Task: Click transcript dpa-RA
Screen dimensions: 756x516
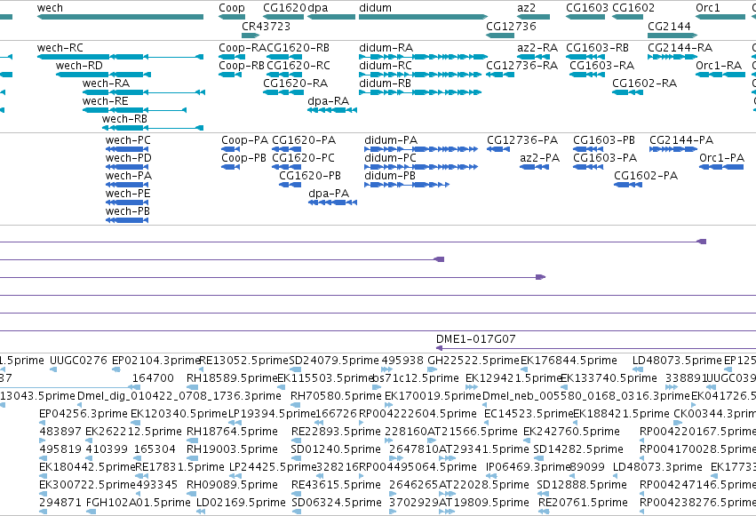Action: (332, 110)
